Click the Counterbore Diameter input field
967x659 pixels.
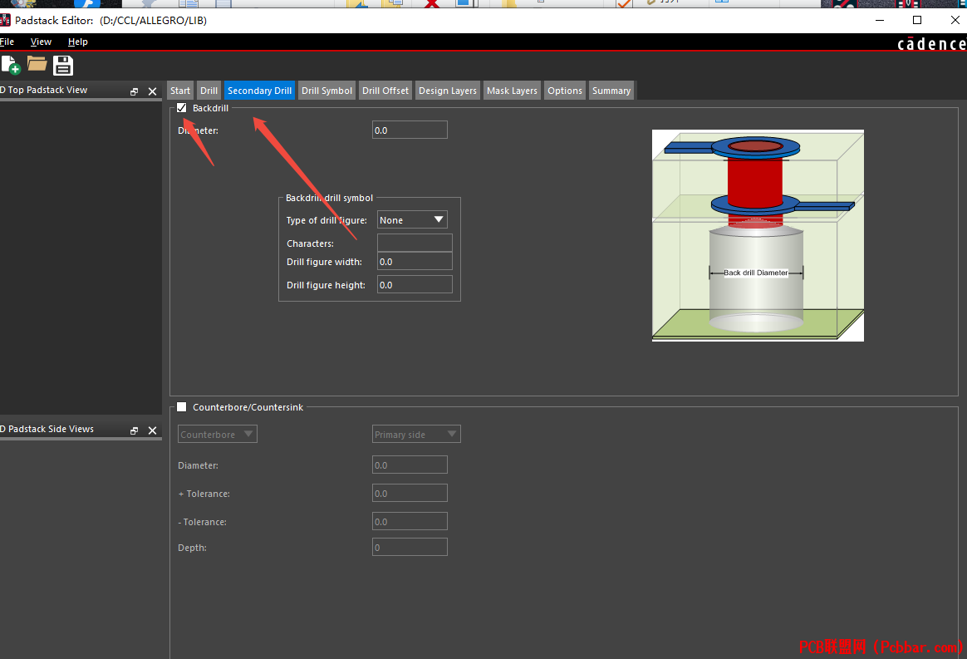pos(410,465)
